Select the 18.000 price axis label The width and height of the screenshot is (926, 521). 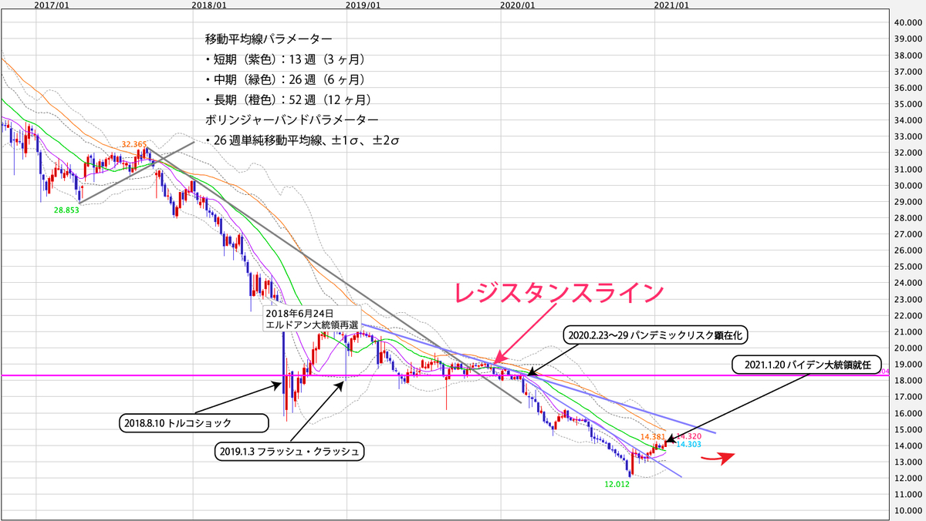(x=908, y=381)
